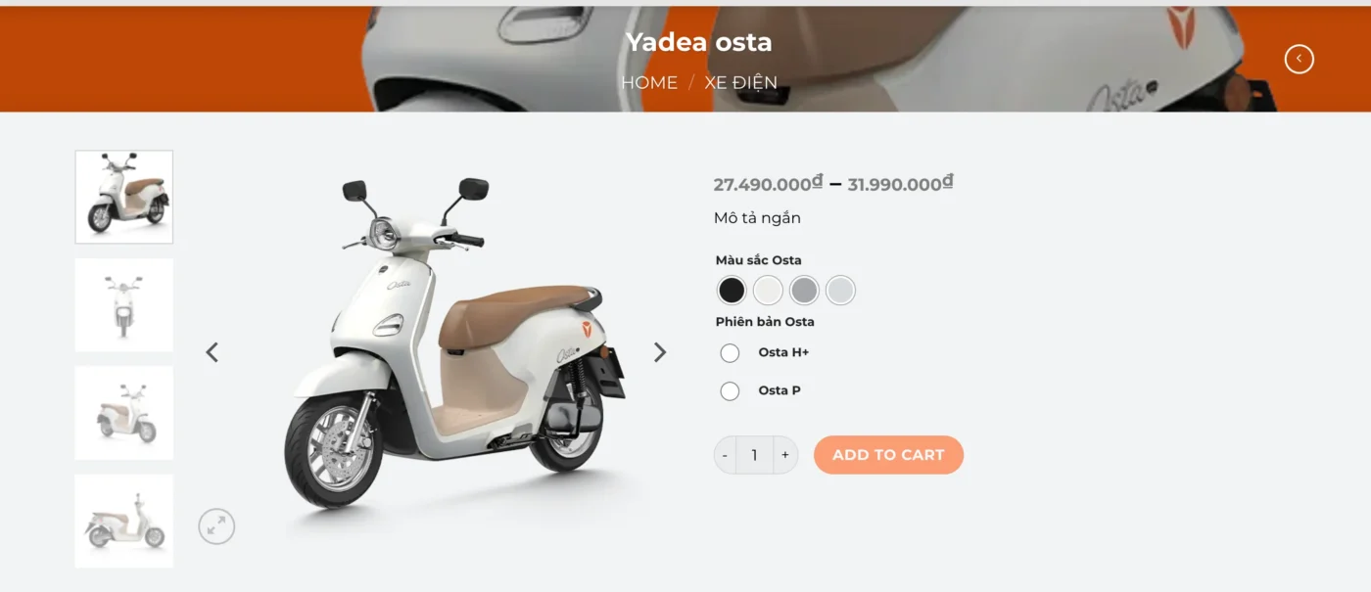Add to cart the Yadea Osta
Screen dimensions: 1371x592
[888, 455]
